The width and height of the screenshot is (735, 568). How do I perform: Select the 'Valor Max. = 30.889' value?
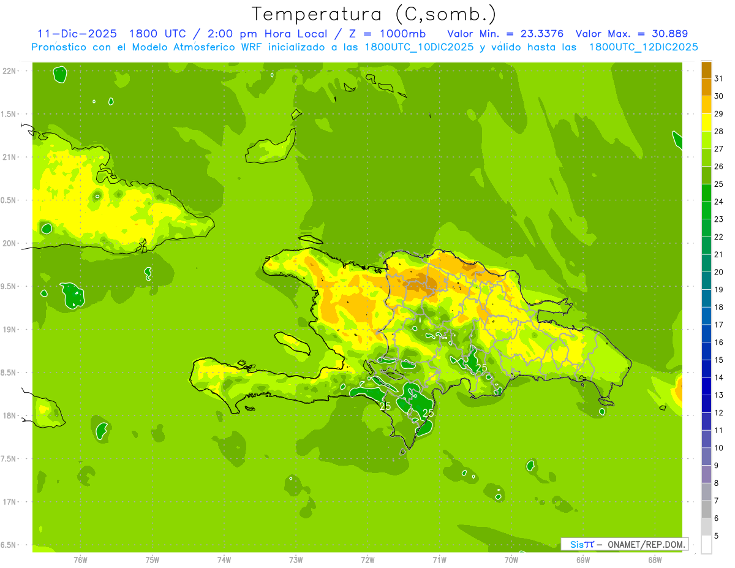click(x=631, y=34)
